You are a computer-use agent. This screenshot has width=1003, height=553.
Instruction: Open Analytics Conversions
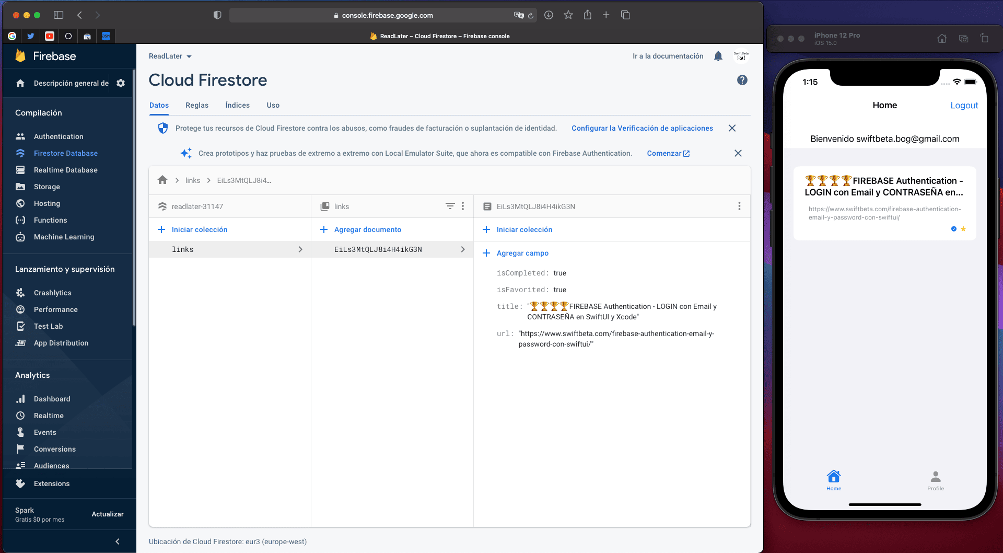point(54,449)
